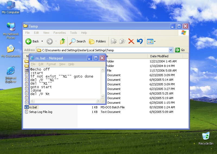The width and height of the screenshot is (217, 154).
Task: Click Notepad's vertical scroll down arrow
Action: click(x=103, y=96)
